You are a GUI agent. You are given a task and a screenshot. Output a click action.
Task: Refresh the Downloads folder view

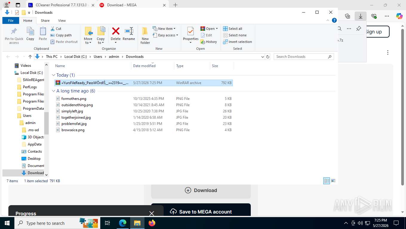pos(268,57)
